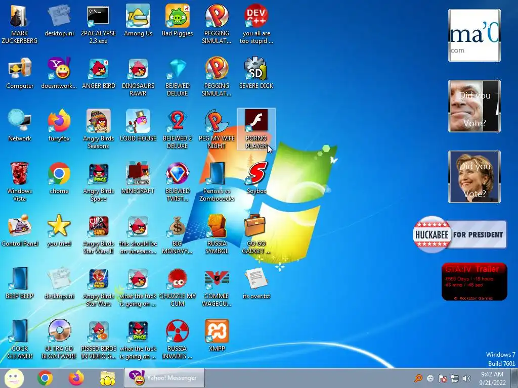Open the 'its over.txt' text file
The width and height of the screenshot is (518, 388).
[256, 283]
